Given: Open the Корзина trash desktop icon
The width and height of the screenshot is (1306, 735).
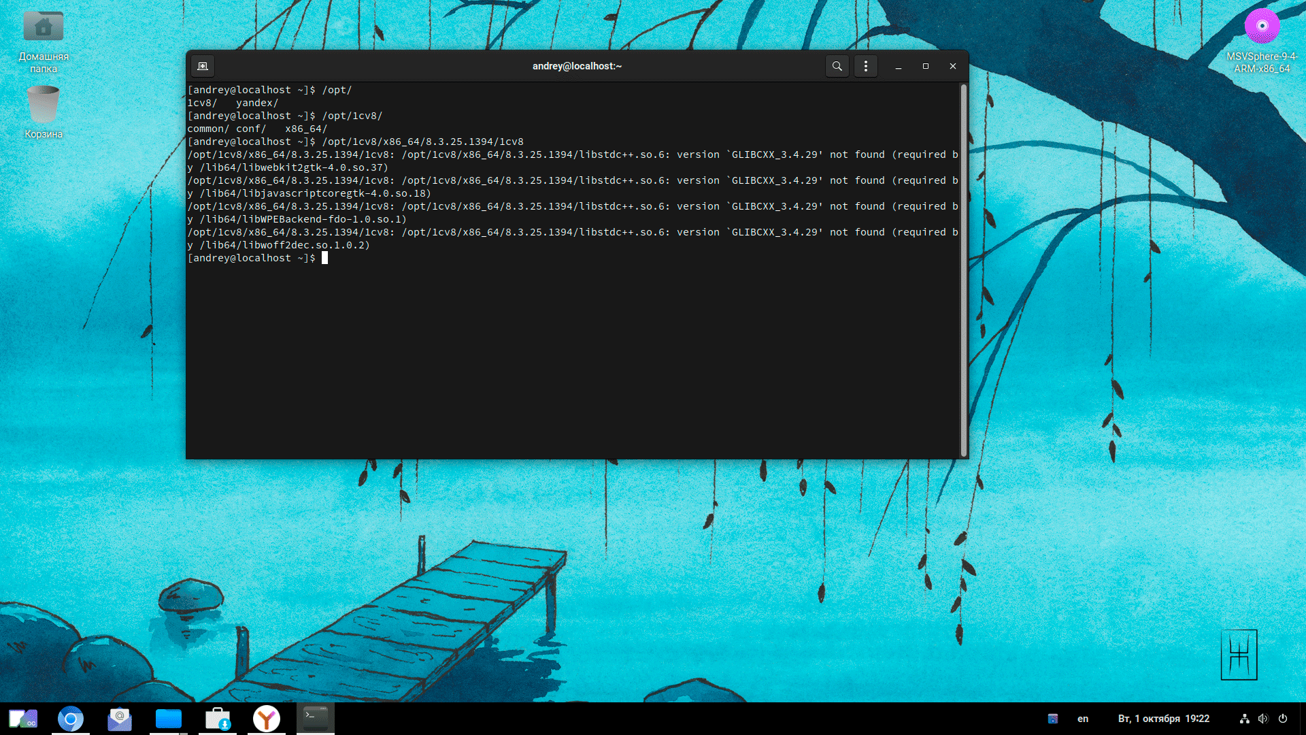Looking at the screenshot, I should [x=44, y=112].
